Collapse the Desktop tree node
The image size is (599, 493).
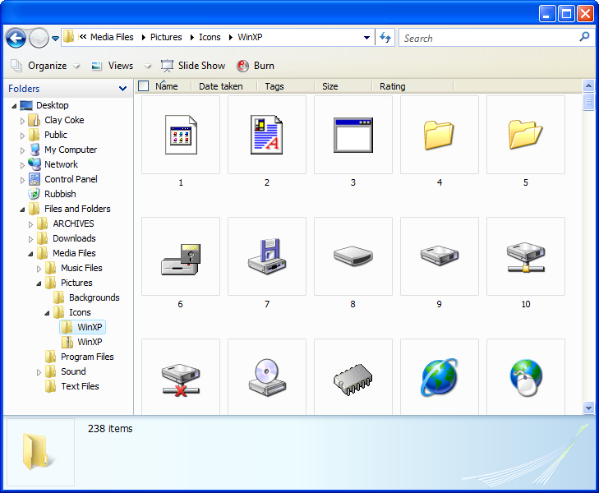(x=14, y=106)
